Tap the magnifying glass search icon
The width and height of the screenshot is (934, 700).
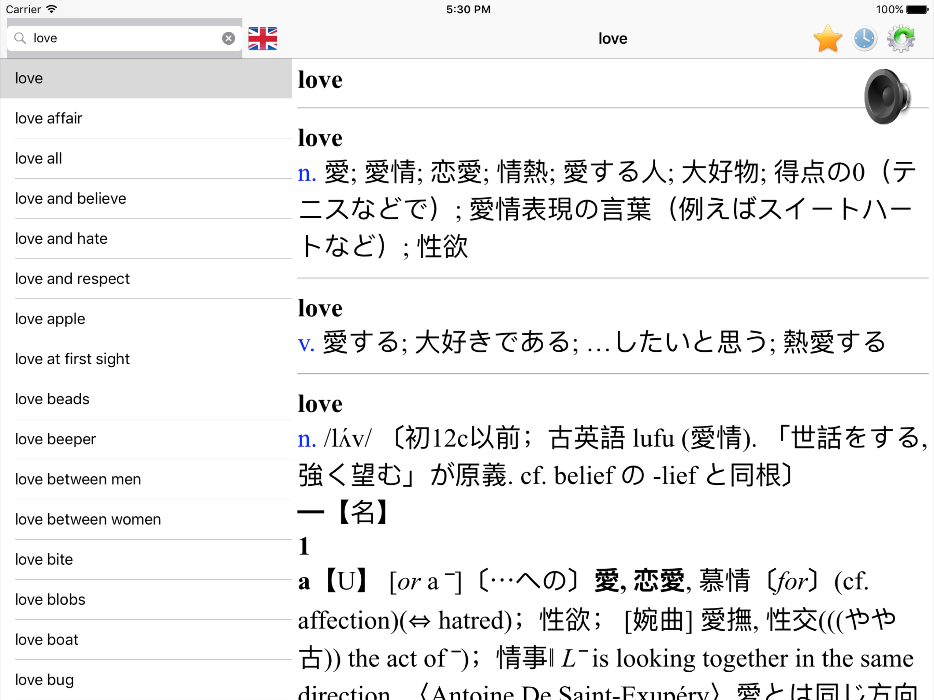point(20,38)
